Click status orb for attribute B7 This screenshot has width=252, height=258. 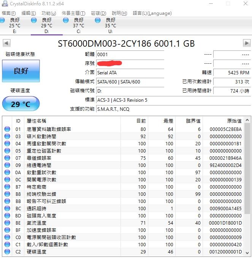(x=7, y=187)
